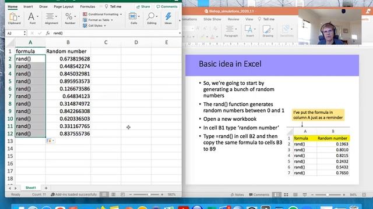
Task: Click the Ideas lightning icon in Excel
Action: [x=168, y=19]
